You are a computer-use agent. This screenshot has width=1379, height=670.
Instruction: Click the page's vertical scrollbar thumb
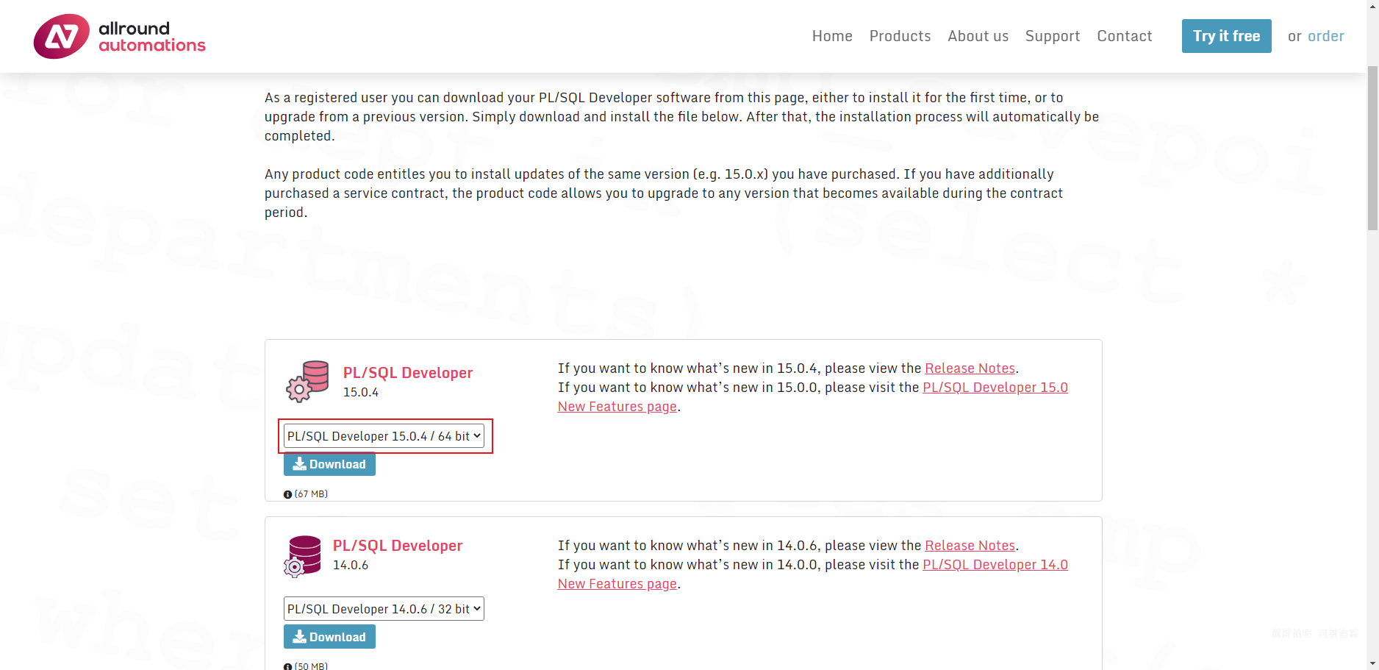(x=1372, y=147)
